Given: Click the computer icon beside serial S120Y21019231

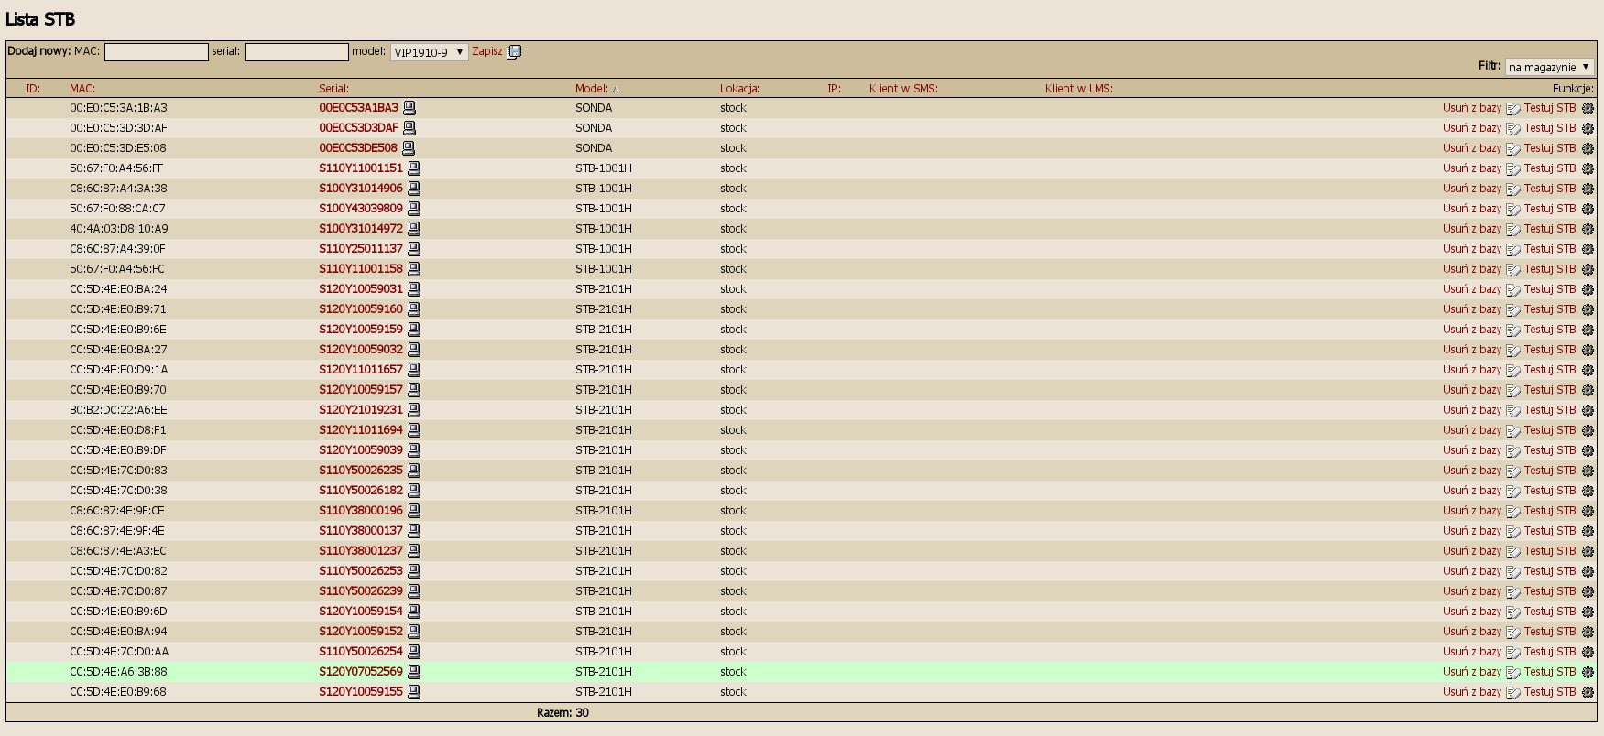Looking at the screenshot, I should tap(414, 410).
